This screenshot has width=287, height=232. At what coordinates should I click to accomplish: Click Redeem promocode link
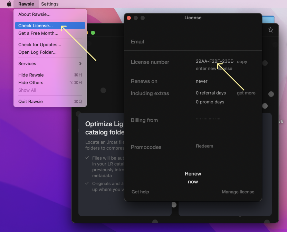[204, 146]
